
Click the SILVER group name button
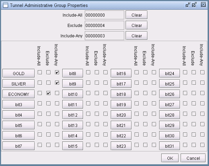tap(19, 84)
